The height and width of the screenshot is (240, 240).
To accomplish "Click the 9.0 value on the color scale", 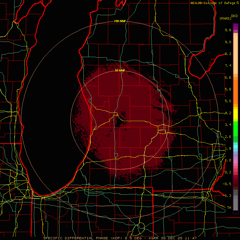I will coord(228,42).
